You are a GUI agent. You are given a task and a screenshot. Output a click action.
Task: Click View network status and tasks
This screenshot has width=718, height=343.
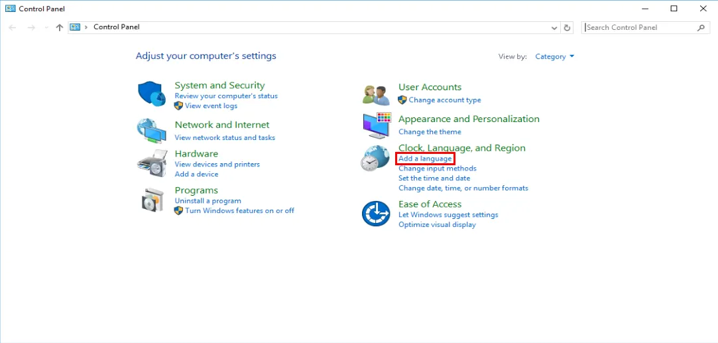coord(225,138)
